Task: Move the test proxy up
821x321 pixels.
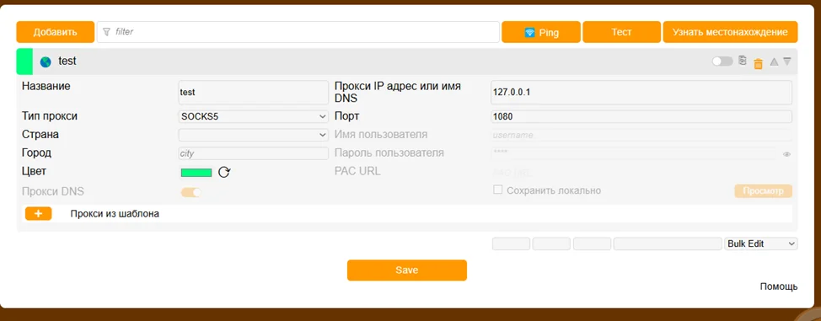Action: click(774, 62)
